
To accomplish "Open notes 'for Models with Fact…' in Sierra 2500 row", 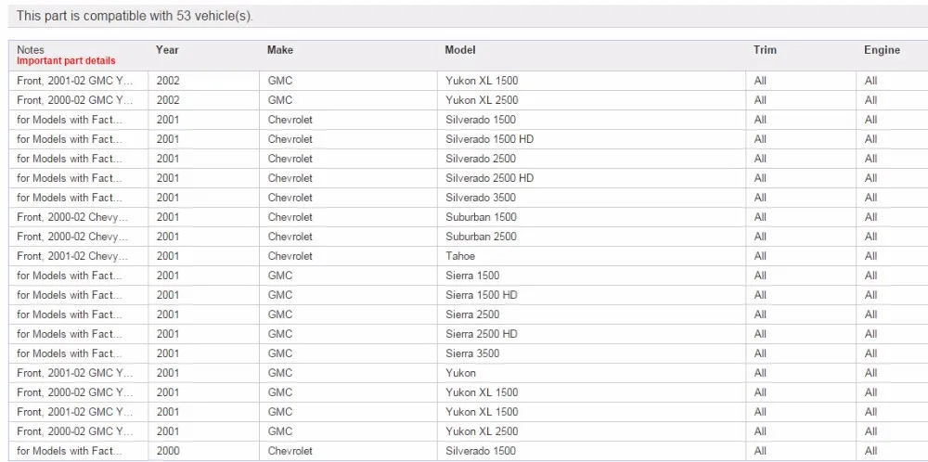I will pyautogui.click(x=70, y=314).
